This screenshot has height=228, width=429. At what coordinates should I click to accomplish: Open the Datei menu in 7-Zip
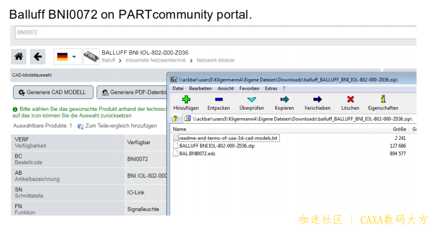tap(178, 88)
